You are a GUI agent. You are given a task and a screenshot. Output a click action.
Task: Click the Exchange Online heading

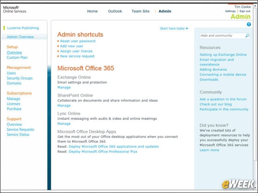(74, 77)
